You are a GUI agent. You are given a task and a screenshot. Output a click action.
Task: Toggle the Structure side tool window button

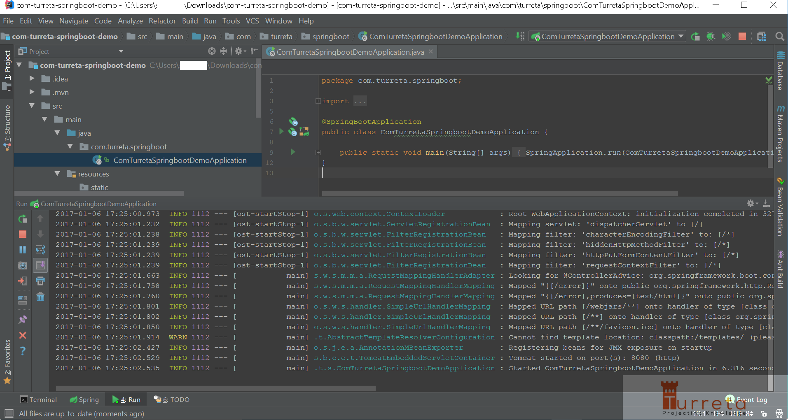click(x=7, y=128)
